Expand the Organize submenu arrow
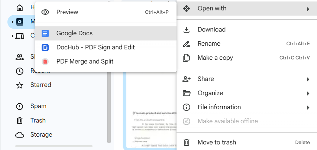317x150 pixels. point(308,94)
